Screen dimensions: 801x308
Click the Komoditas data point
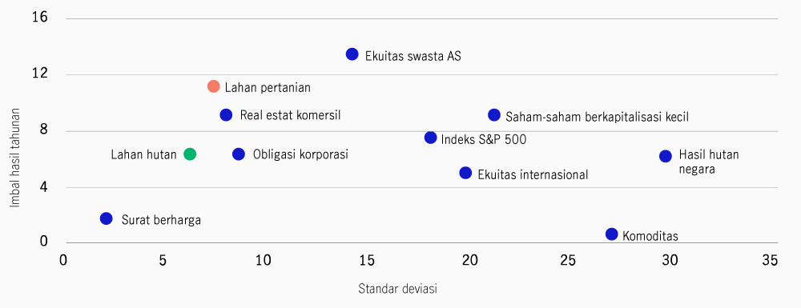(611, 234)
